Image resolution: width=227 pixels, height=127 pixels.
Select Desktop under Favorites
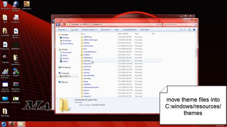[x=65, y=38]
